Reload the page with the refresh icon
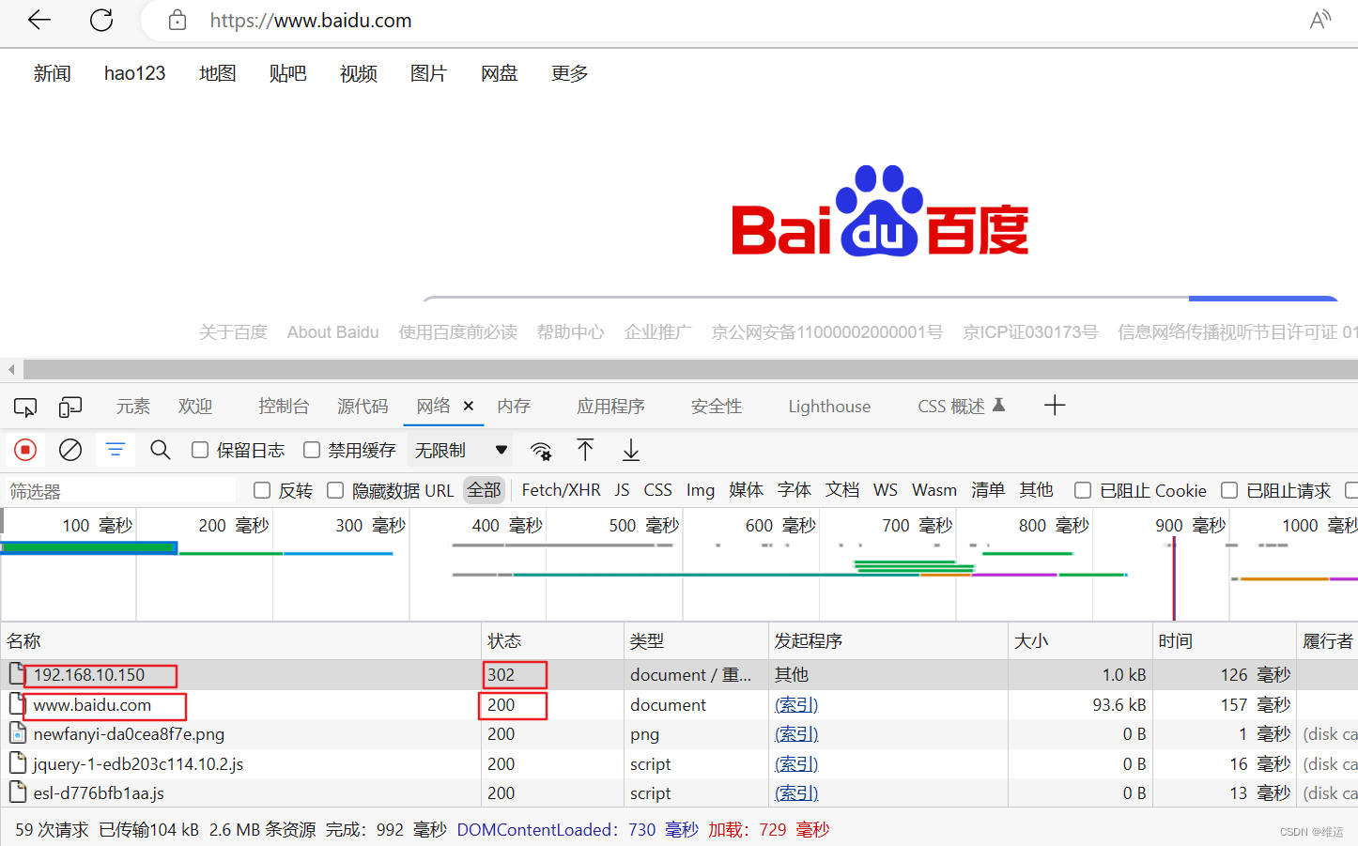Screen dimensions: 1358x846 tap(101, 20)
